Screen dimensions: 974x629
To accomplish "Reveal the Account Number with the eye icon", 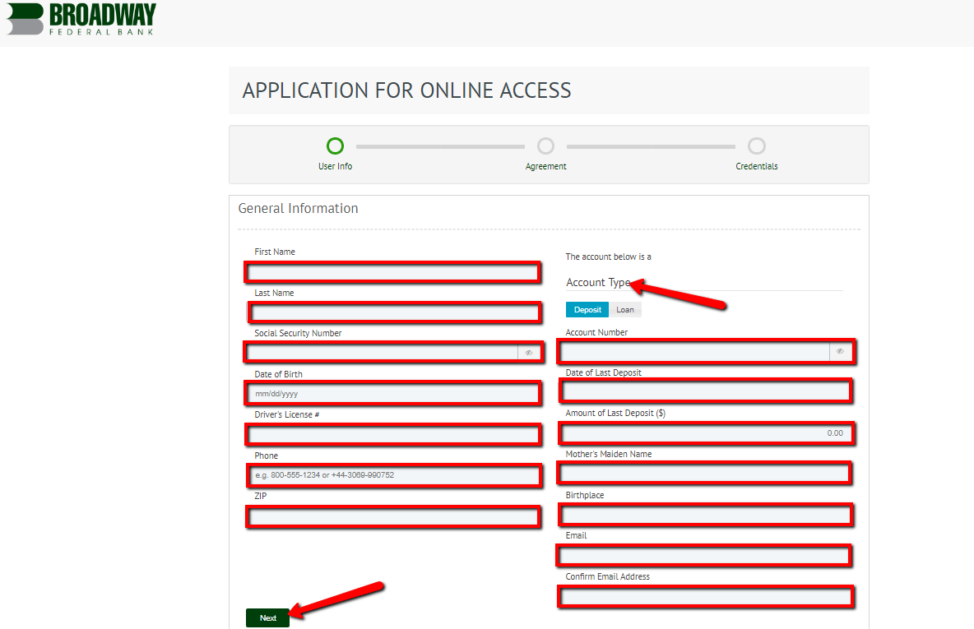I will [x=840, y=351].
